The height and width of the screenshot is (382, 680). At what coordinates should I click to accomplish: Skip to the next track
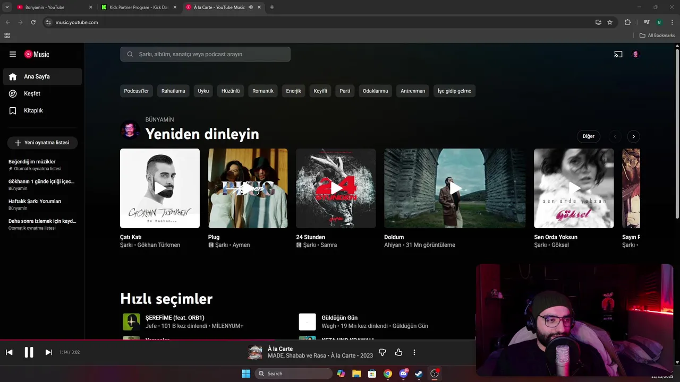48,352
